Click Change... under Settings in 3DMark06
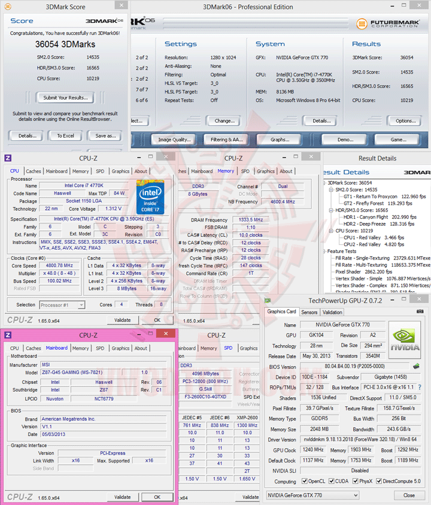This screenshot has height=505, width=431. (x=224, y=121)
